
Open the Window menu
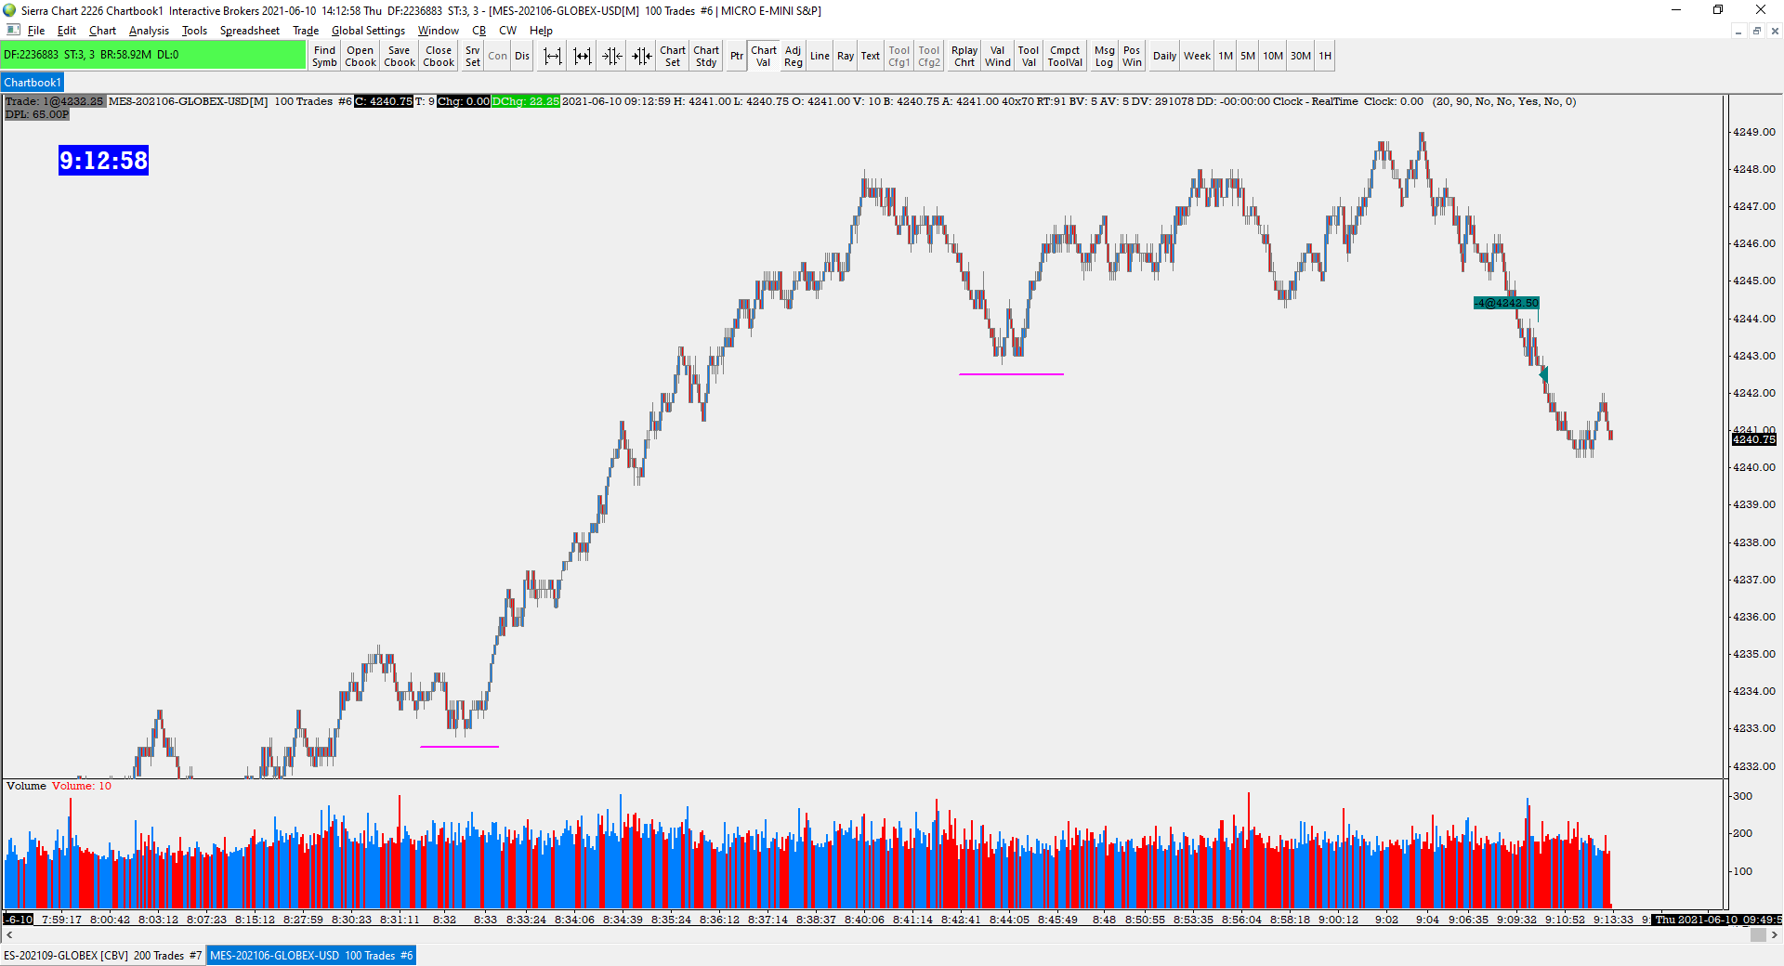438,31
